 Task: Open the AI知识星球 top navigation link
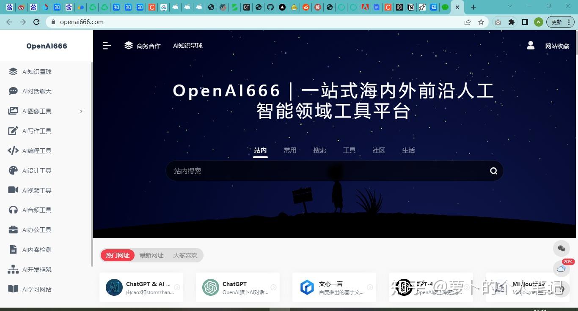(187, 46)
